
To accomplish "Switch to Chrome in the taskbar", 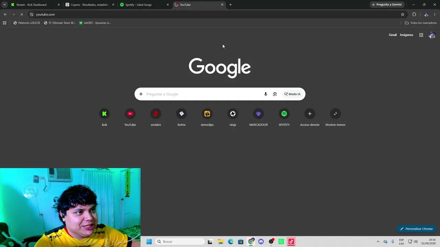I will [x=251, y=242].
